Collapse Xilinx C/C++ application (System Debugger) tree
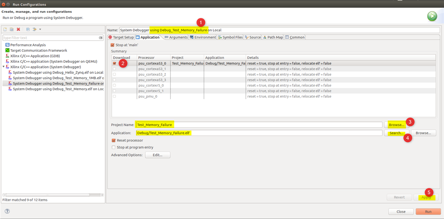The image size is (444, 219). tap(4, 67)
